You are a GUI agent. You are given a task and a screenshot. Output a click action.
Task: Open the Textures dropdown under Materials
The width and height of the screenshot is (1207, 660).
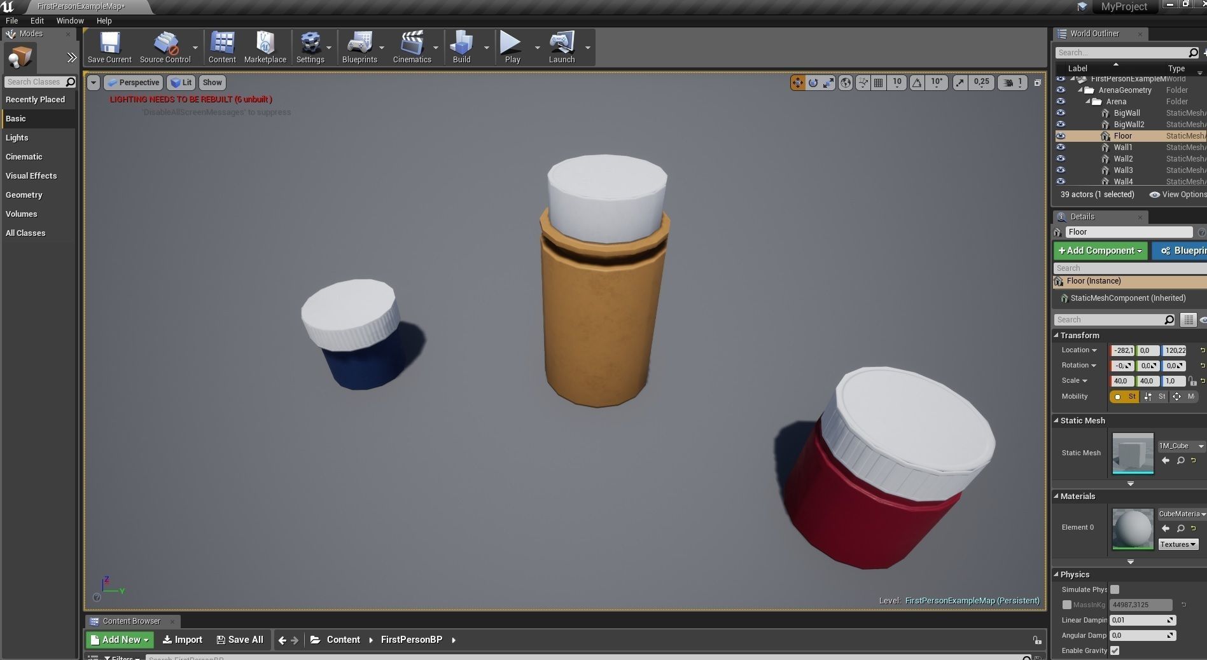point(1178,544)
